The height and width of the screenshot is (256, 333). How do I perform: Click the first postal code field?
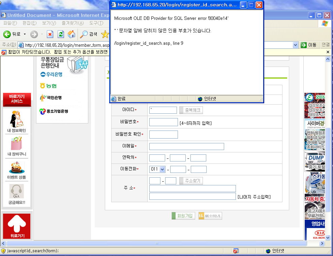[x=155, y=181]
